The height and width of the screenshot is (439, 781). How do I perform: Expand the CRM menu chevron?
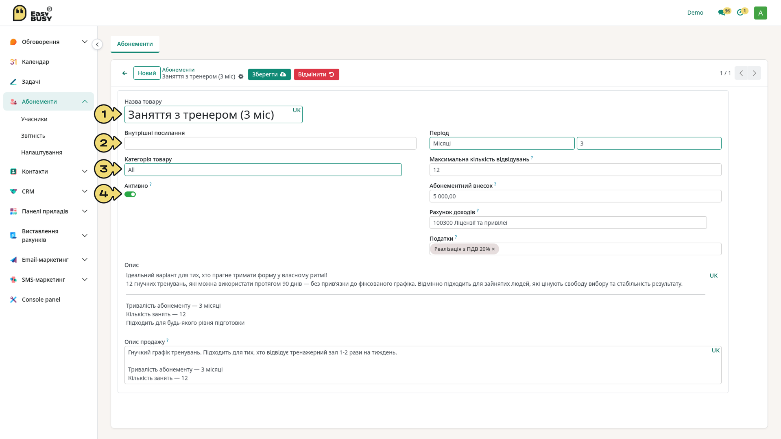[x=85, y=191]
